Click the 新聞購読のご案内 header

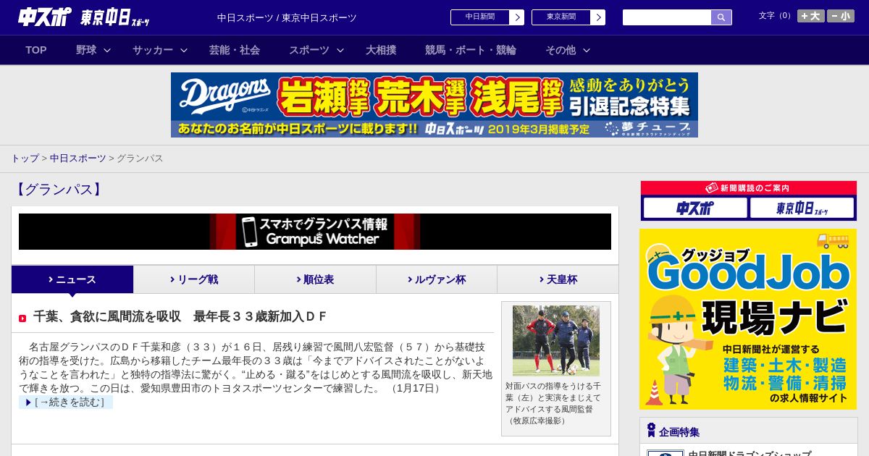[748, 188]
